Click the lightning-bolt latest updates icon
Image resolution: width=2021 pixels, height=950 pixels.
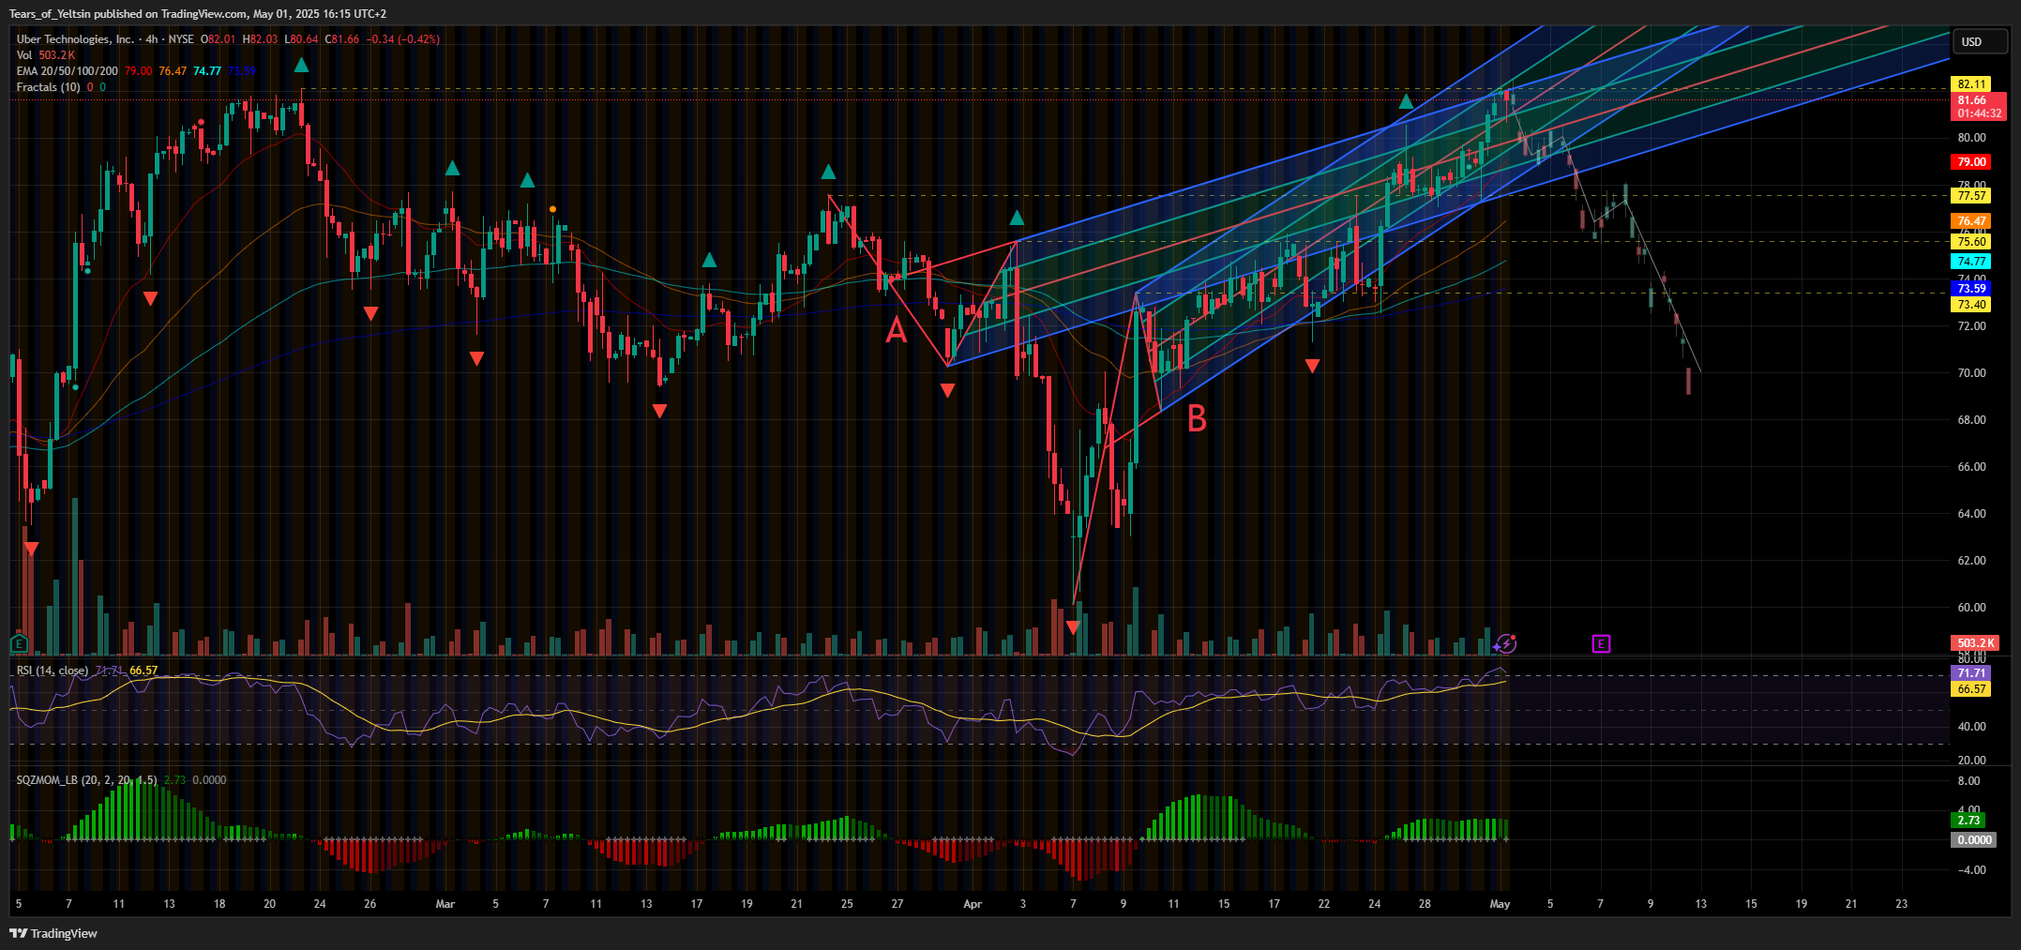1505,643
